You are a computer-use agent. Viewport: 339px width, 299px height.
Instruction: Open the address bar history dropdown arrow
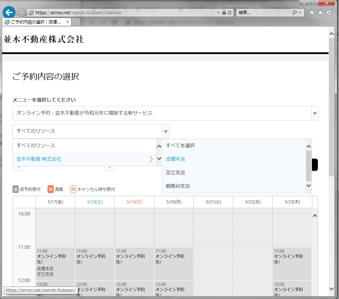218,13
